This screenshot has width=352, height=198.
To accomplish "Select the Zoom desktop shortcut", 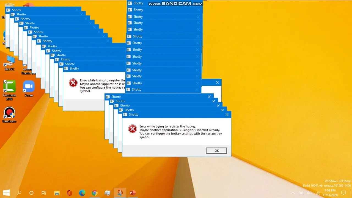I will point(29,89).
